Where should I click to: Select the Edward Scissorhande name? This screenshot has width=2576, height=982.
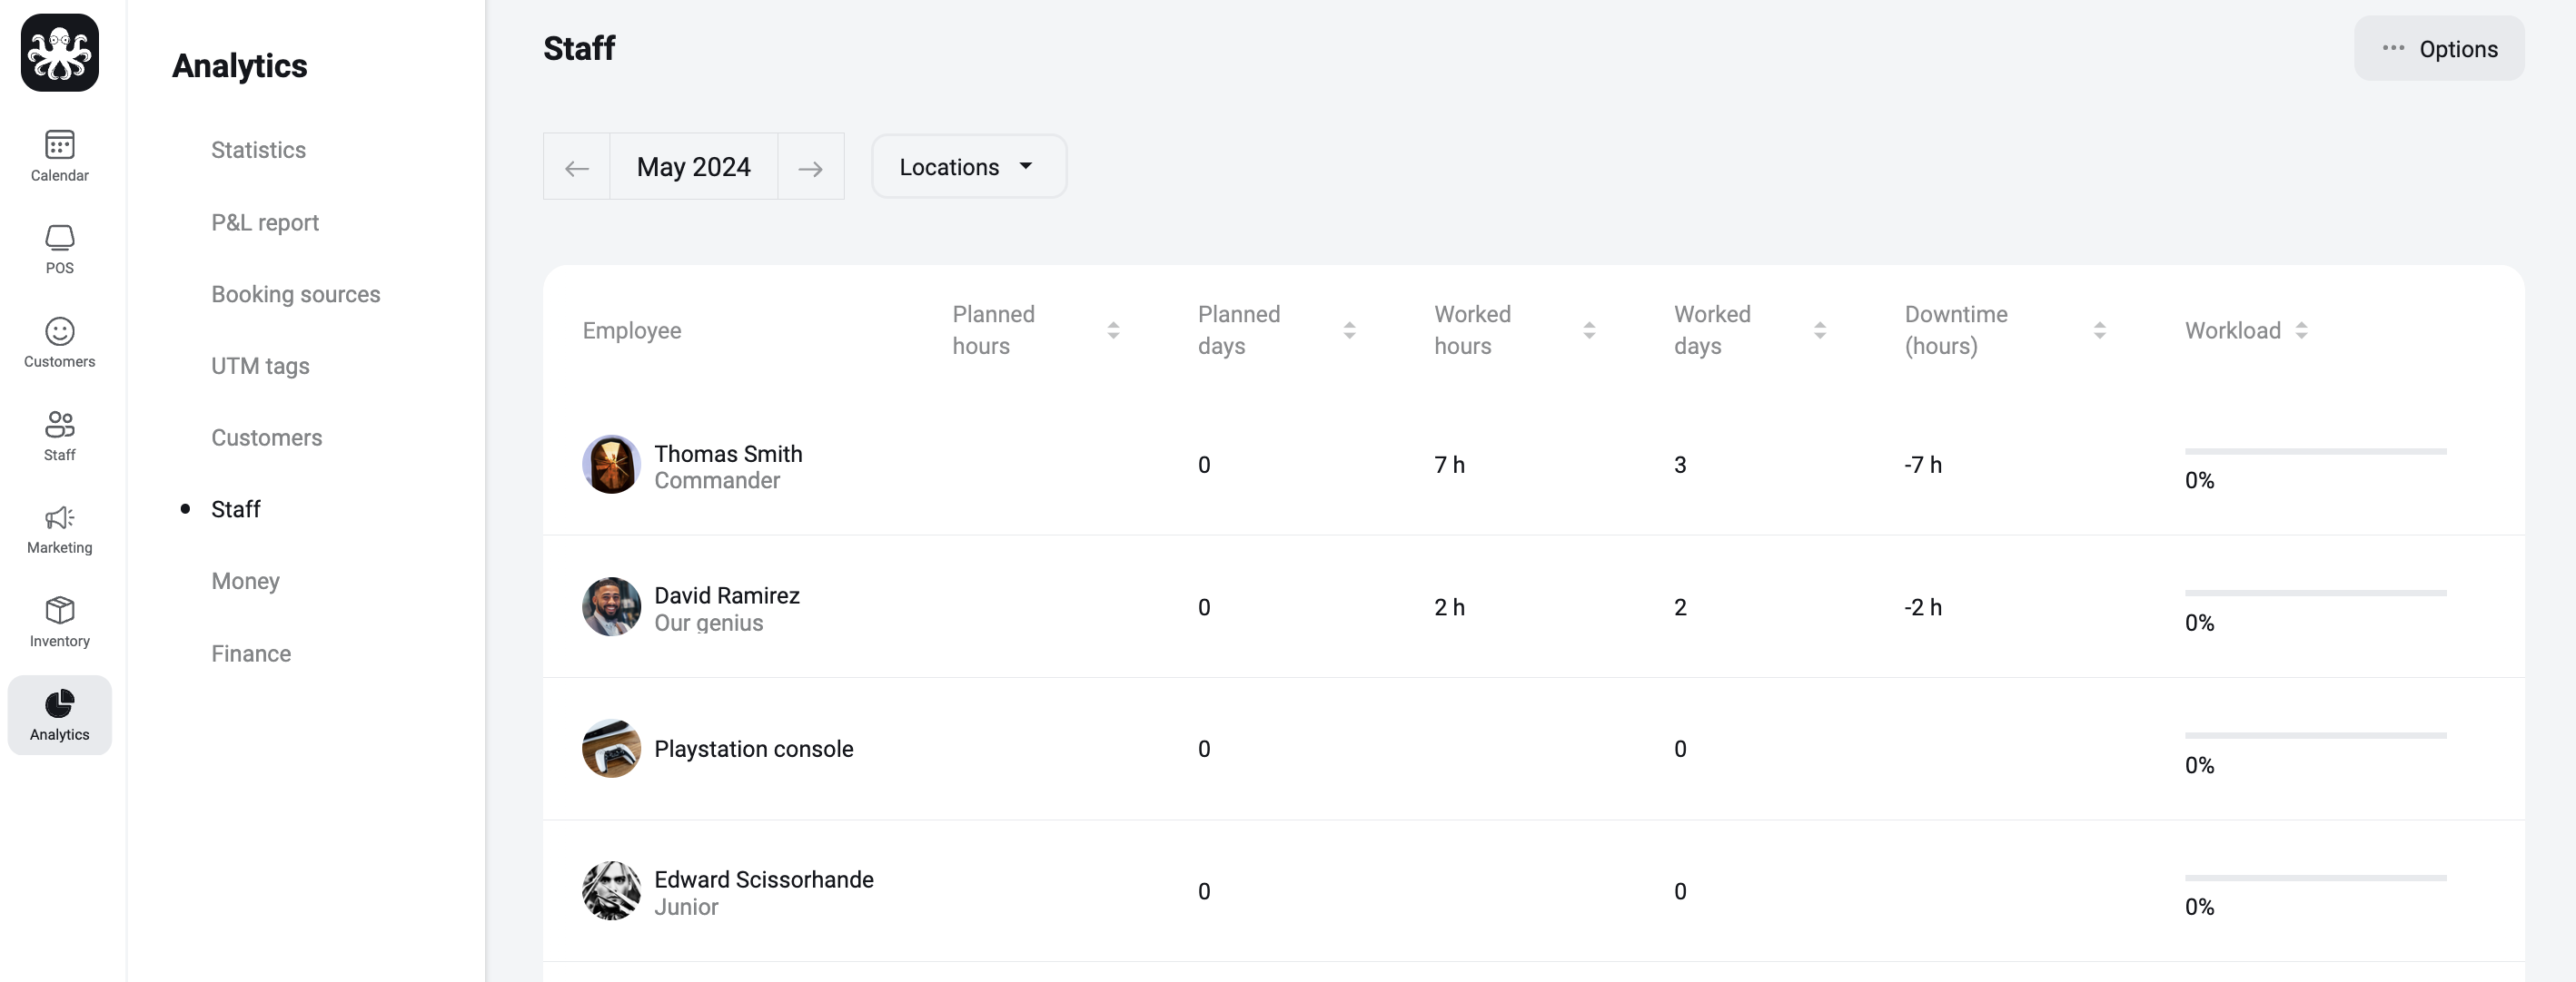764,879
